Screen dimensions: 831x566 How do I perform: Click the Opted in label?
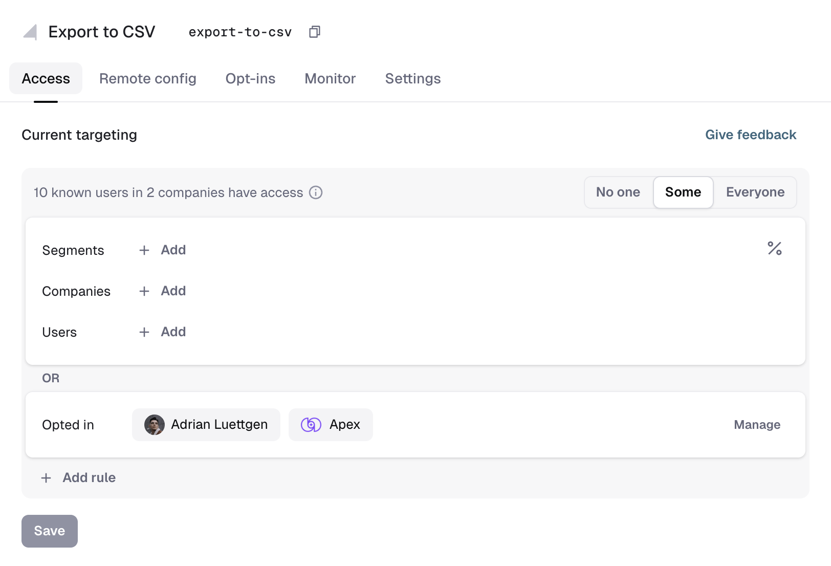[x=68, y=425]
